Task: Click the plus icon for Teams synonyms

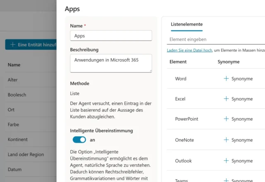Action: click(x=226, y=180)
